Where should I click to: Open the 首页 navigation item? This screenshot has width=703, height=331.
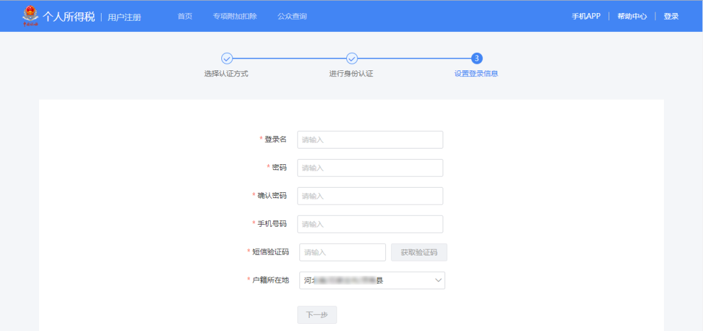(x=185, y=16)
